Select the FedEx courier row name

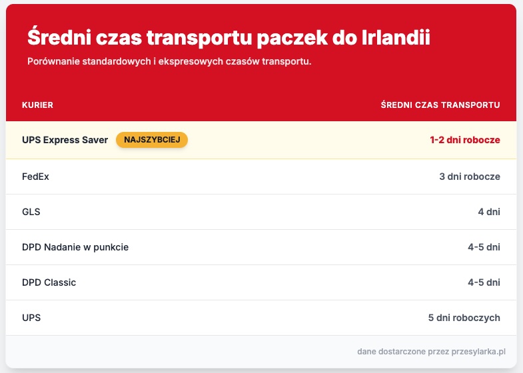click(x=35, y=177)
